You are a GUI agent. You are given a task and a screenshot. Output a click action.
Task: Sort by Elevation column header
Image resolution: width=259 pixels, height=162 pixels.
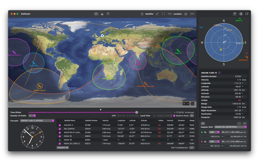coord(181,121)
